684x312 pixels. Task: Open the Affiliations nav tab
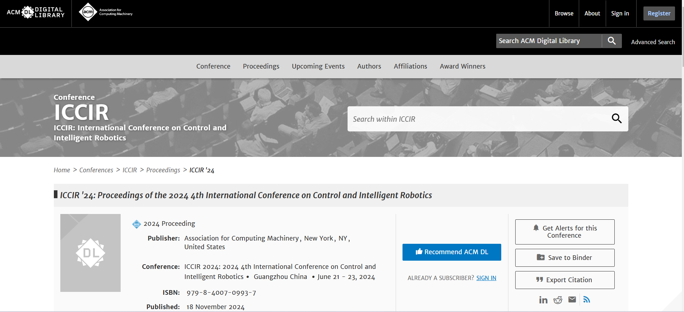(x=410, y=66)
